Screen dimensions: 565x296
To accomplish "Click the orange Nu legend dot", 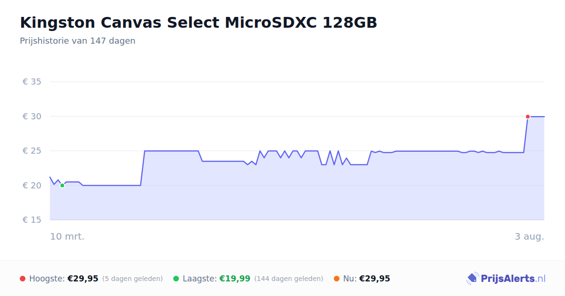I will pos(337,279).
